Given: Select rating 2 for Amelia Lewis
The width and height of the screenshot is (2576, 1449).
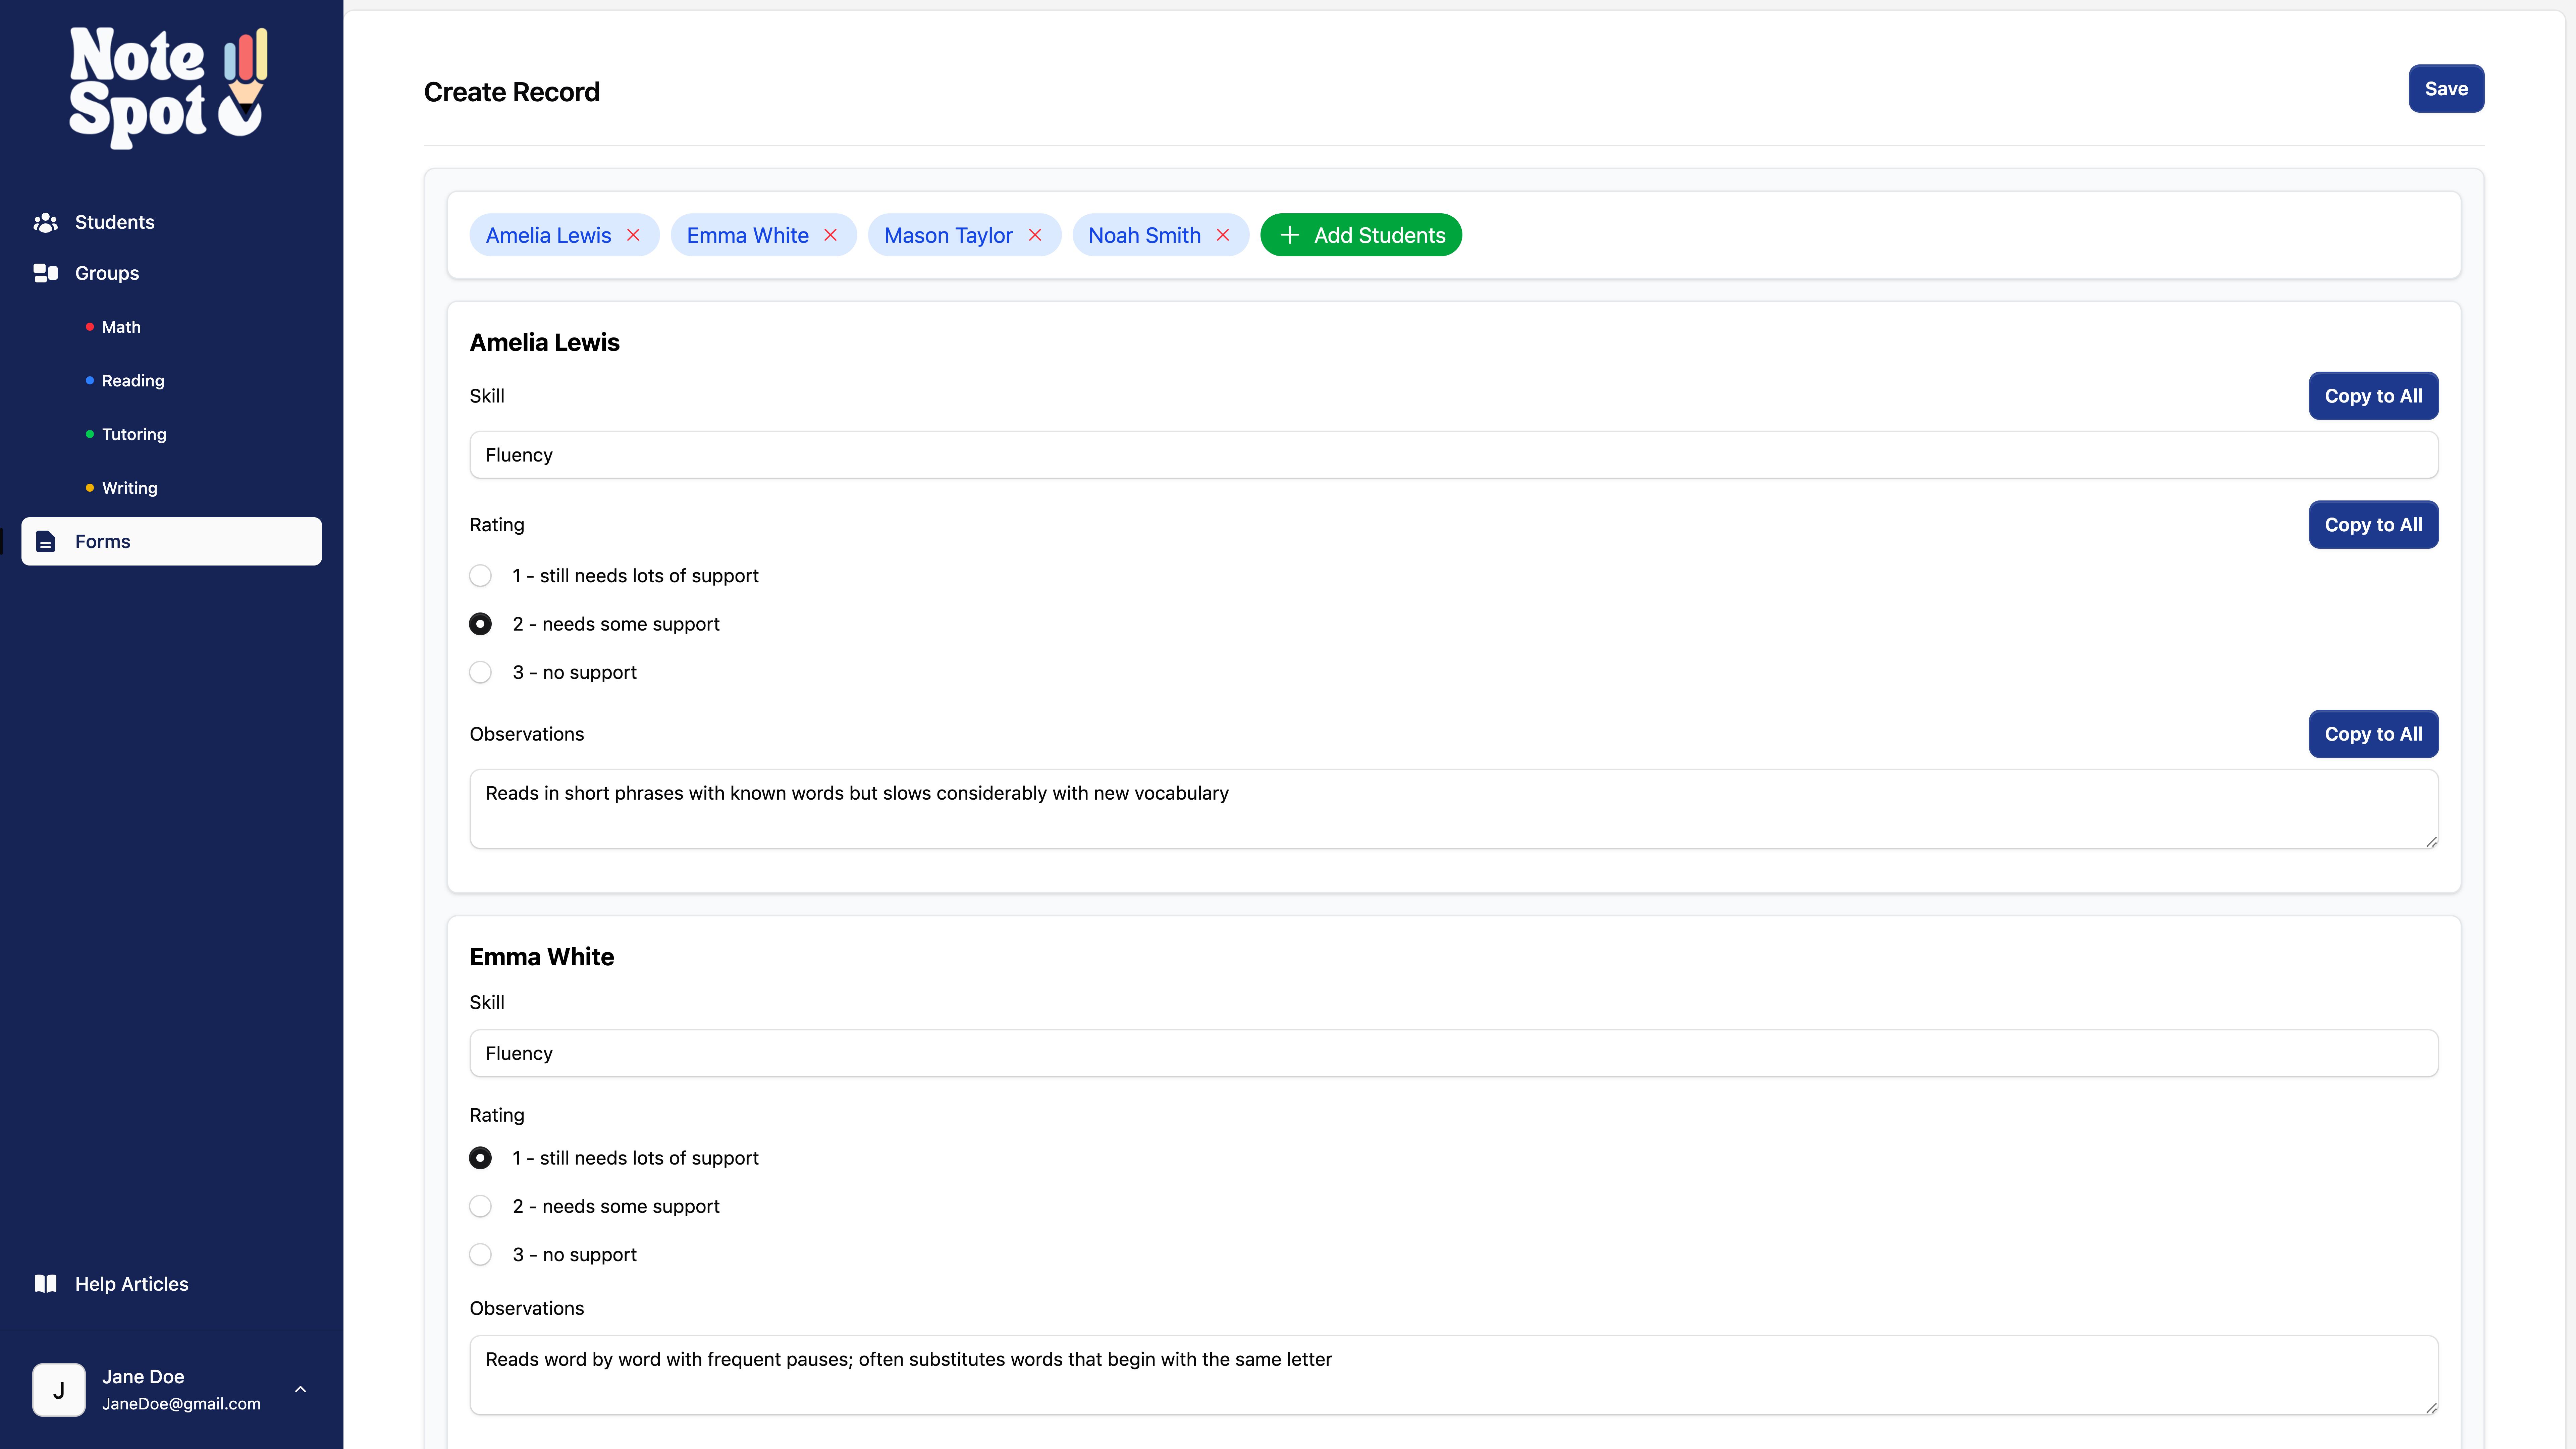Looking at the screenshot, I should tap(480, 624).
